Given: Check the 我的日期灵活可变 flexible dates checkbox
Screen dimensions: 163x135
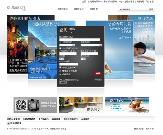Looking at the screenshot, I should click(60, 48).
